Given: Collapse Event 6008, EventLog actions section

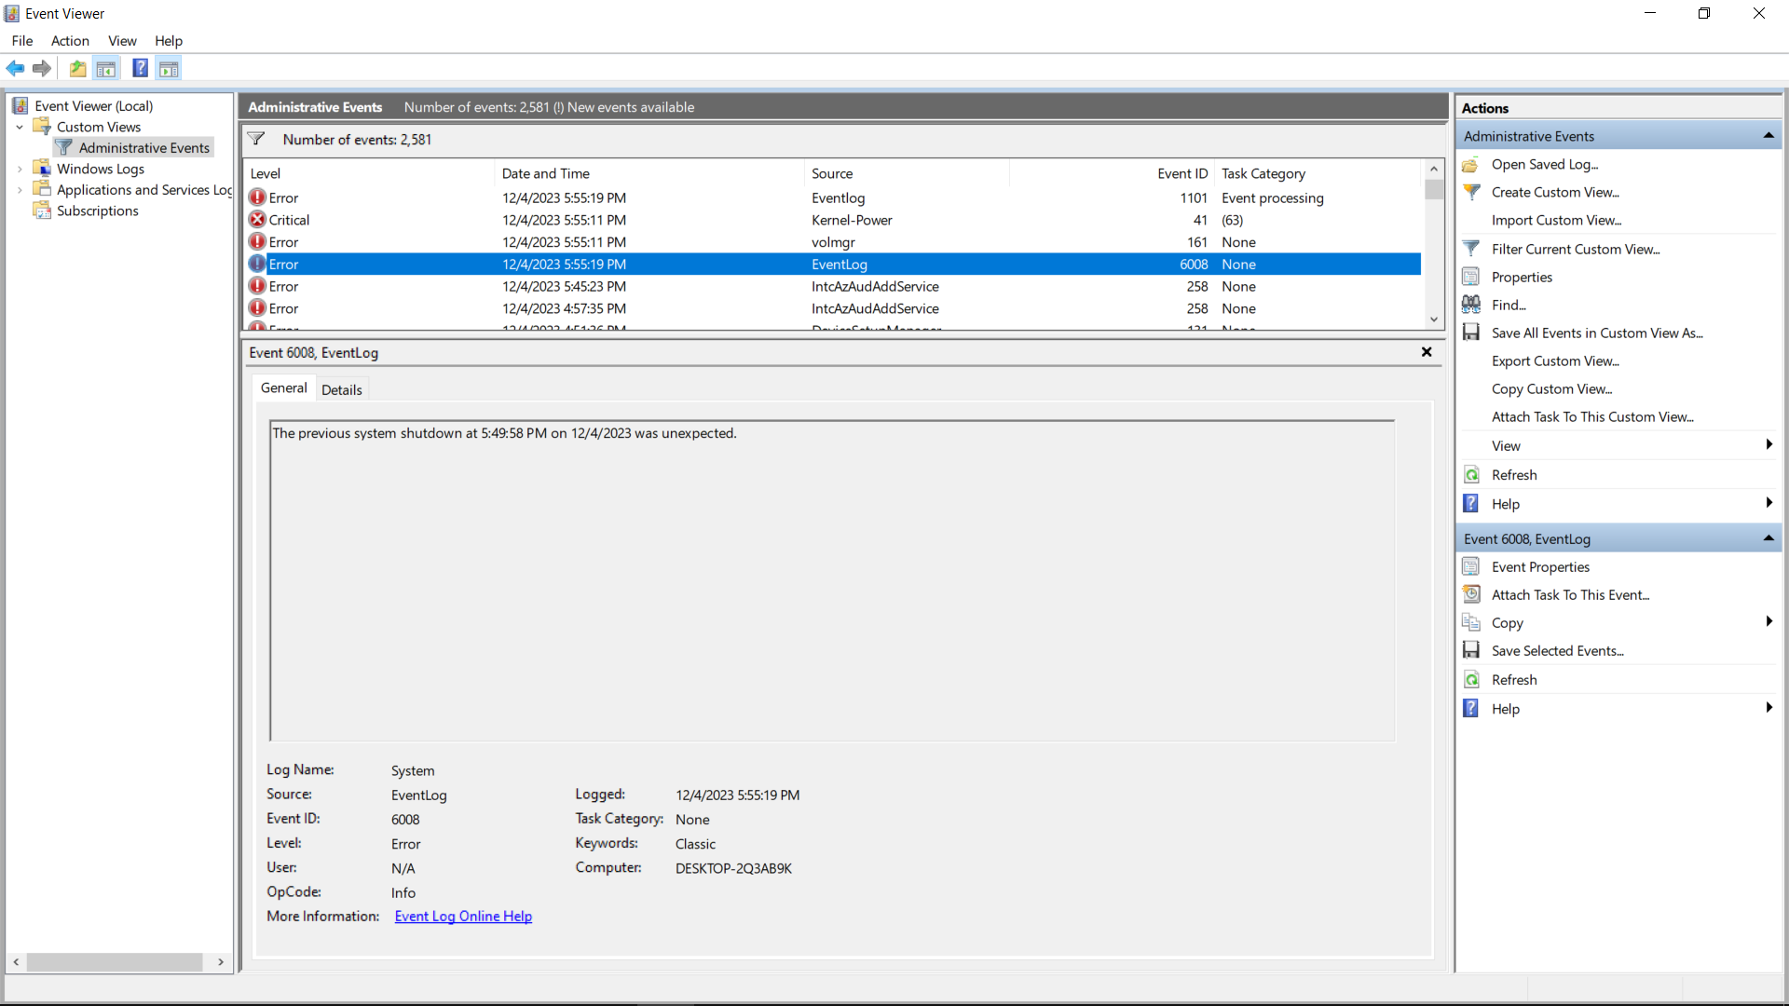Looking at the screenshot, I should (1768, 538).
